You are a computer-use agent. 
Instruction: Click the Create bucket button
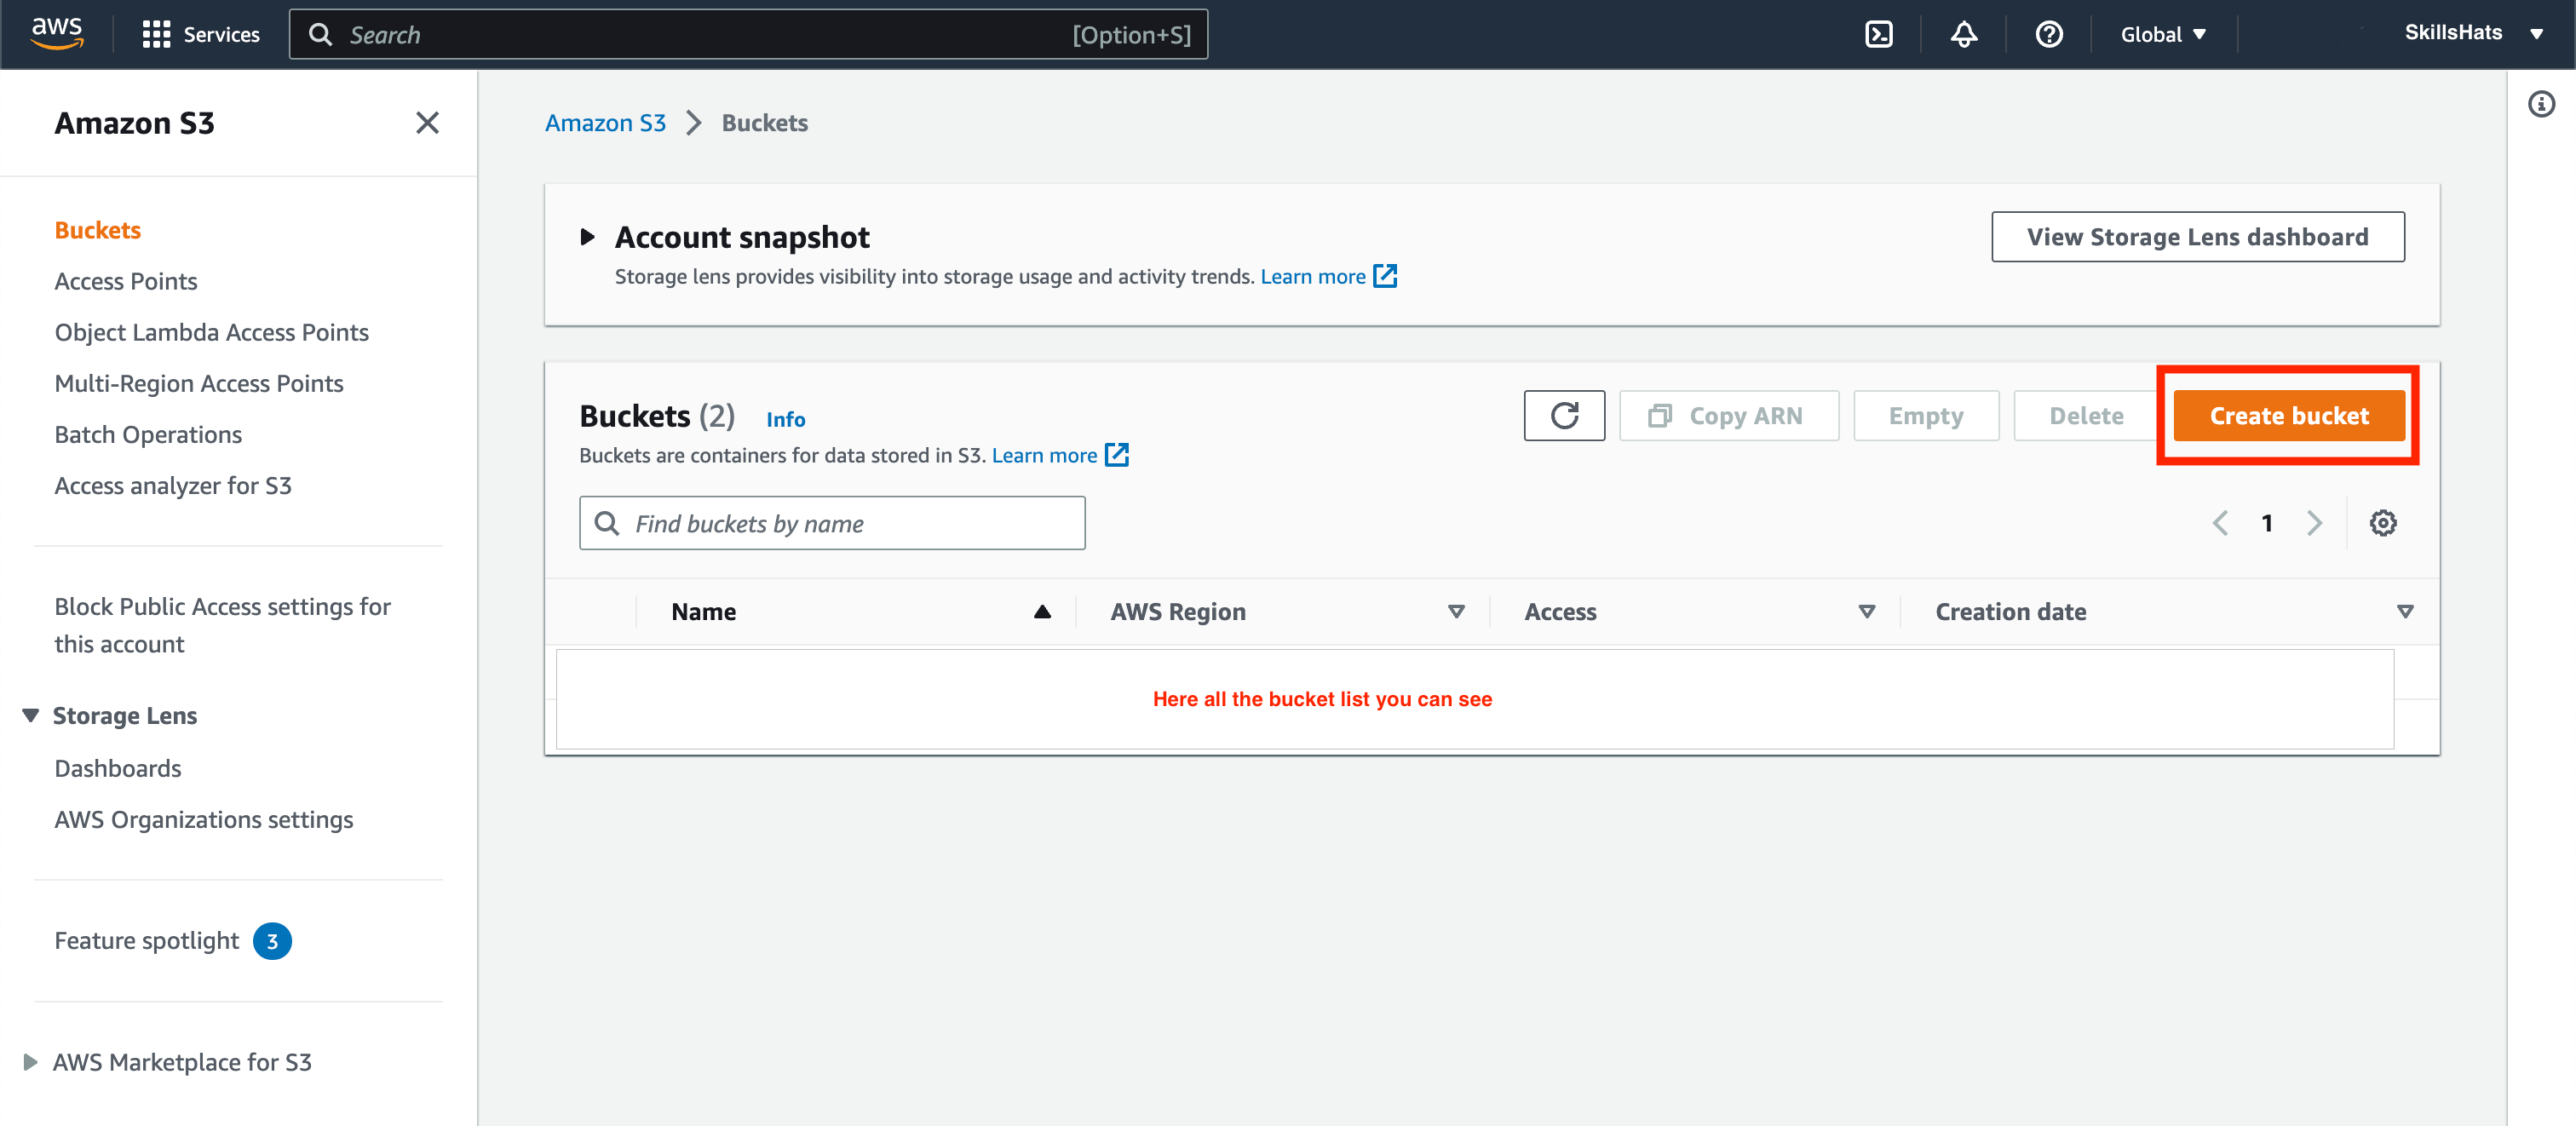(2288, 415)
